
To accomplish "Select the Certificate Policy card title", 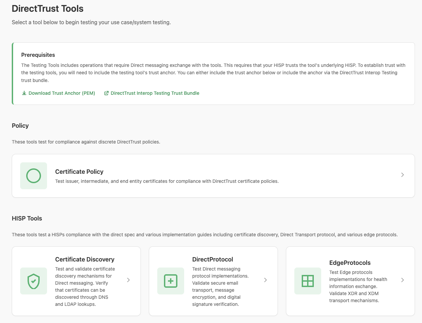I will 79,172.
